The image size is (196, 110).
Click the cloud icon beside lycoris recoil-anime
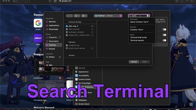[92, 48]
